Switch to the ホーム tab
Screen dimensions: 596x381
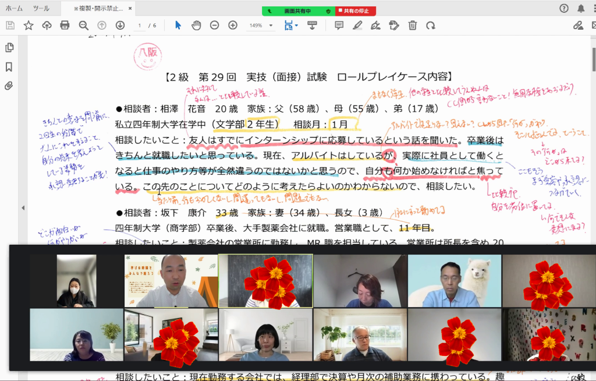click(14, 9)
